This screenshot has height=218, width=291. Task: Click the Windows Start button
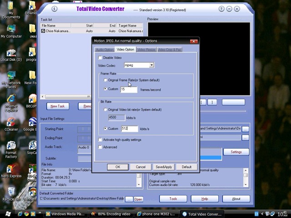tap(8, 214)
